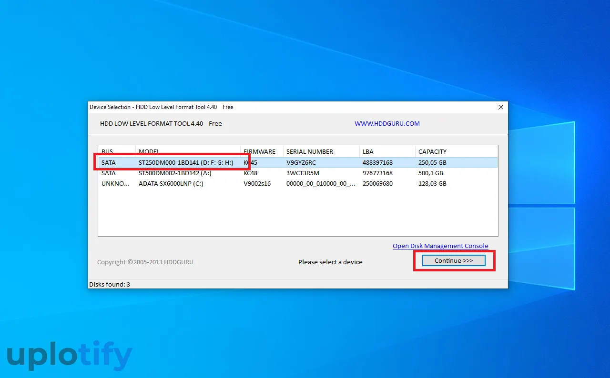Select the ST250DM000-1BD141 drive row
This screenshot has width=610, height=378.
[x=298, y=162]
